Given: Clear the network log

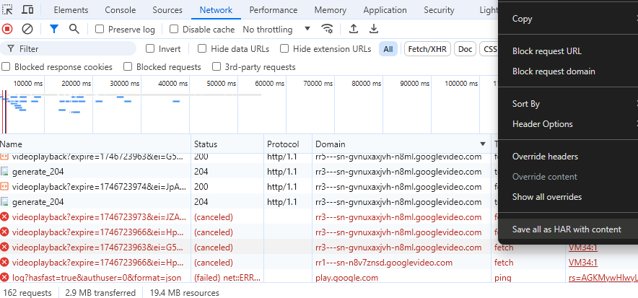Looking at the screenshot, I should [x=27, y=29].
